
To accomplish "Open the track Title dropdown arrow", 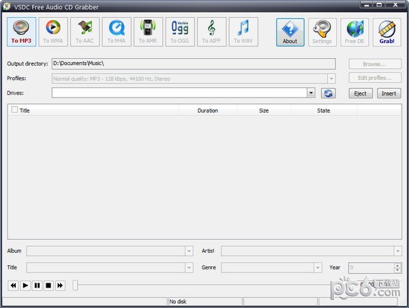I will point(189,268).
